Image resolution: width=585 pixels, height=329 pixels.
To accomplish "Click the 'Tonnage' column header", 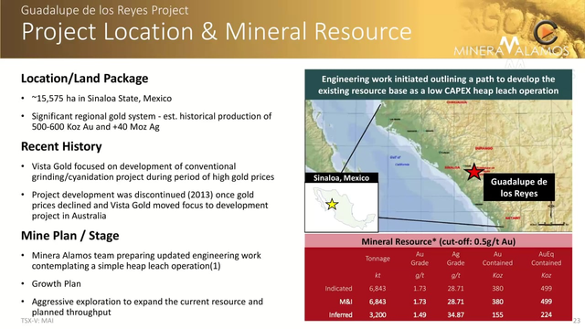I will point(378,258).
